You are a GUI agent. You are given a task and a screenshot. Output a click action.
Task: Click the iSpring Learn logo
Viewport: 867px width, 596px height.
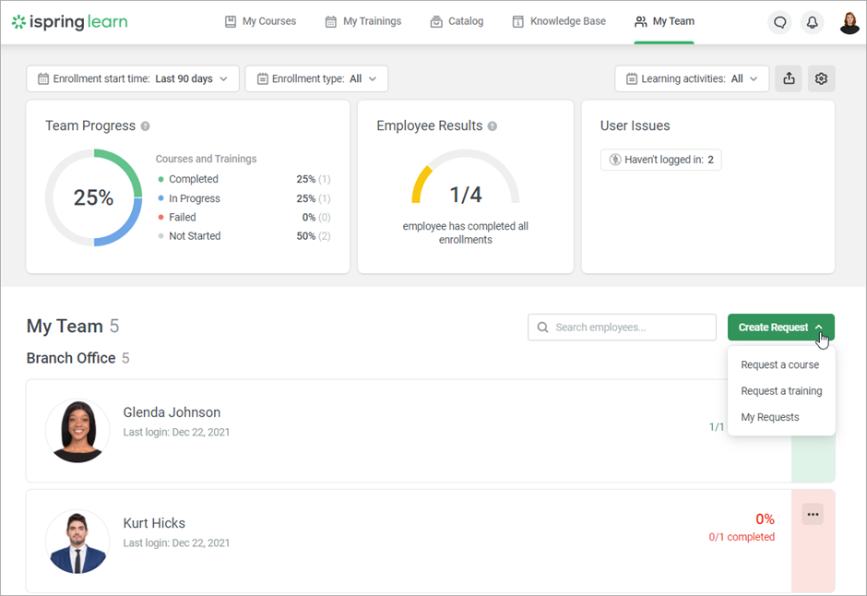click(x=70, y=21)
